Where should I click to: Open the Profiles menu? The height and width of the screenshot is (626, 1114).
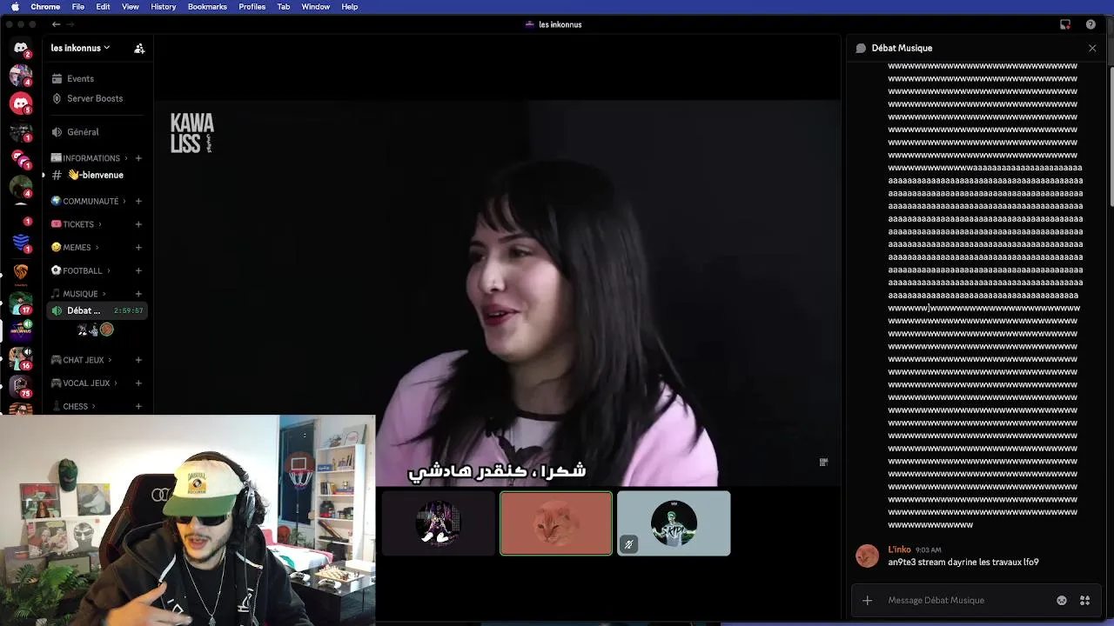click(x=252, y=6)
